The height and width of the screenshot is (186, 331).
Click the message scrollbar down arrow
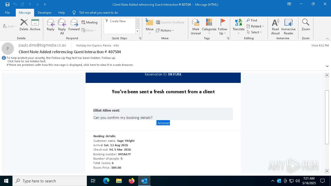coord(327,171)
